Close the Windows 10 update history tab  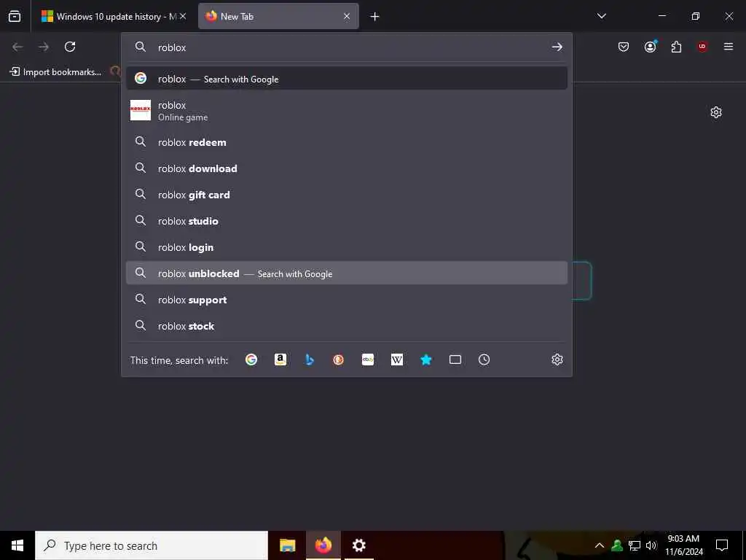coord(183,16)
